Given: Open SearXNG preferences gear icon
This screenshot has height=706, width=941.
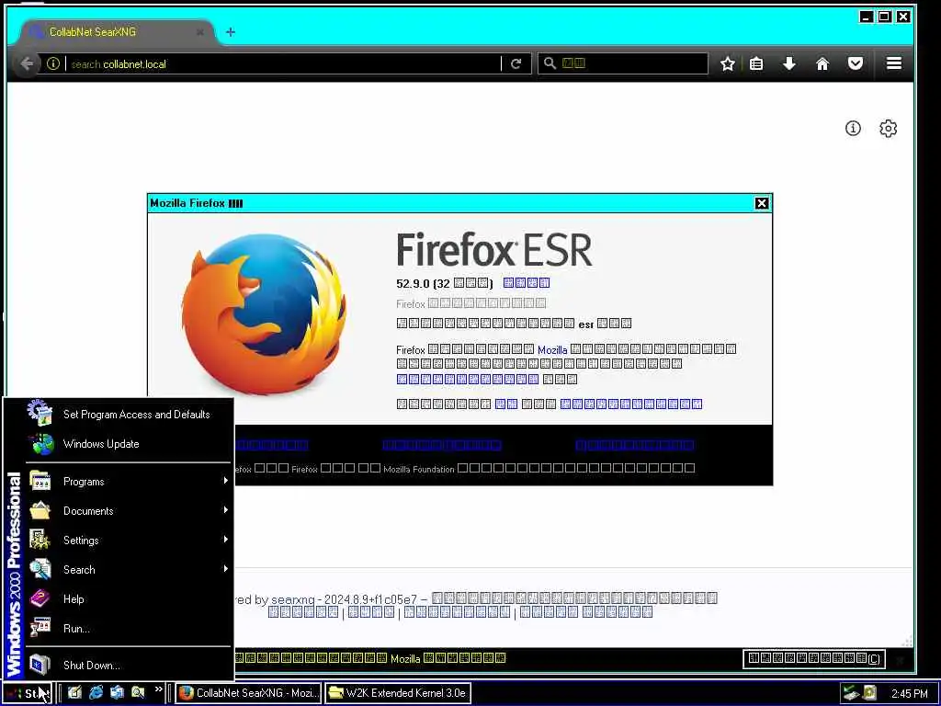Looking at the screenshot, I should [889, 128].
